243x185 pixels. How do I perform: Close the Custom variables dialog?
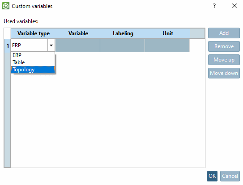coord(234,6)
